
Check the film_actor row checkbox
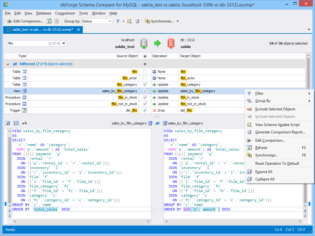pos(145,78)
